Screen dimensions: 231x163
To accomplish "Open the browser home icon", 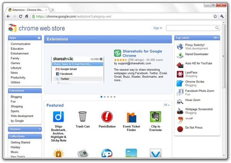I will point(27,16).
